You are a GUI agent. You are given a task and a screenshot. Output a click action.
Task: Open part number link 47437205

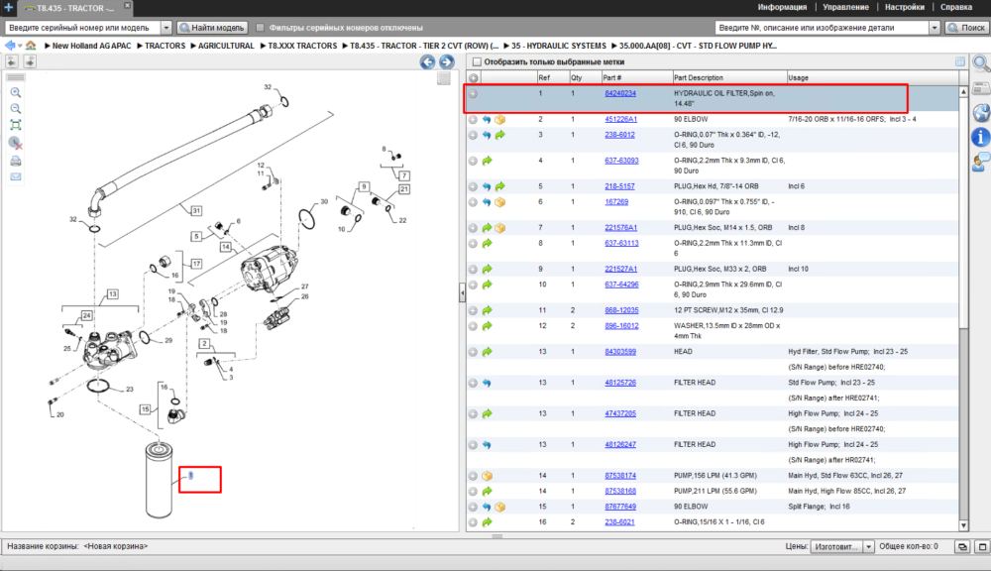620,414
